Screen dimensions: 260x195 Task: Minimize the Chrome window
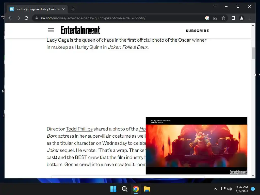tap(226, 6)
